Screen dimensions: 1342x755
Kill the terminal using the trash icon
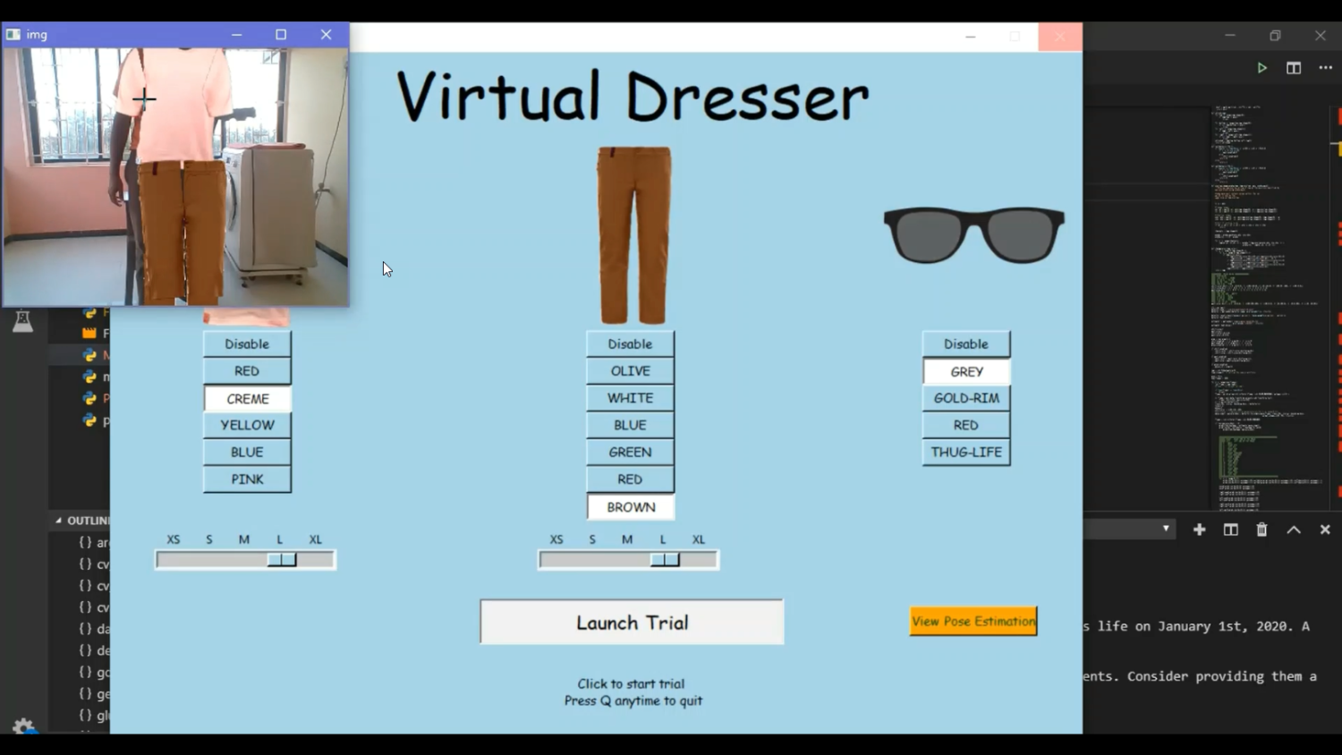click(x=1261, y=530)
